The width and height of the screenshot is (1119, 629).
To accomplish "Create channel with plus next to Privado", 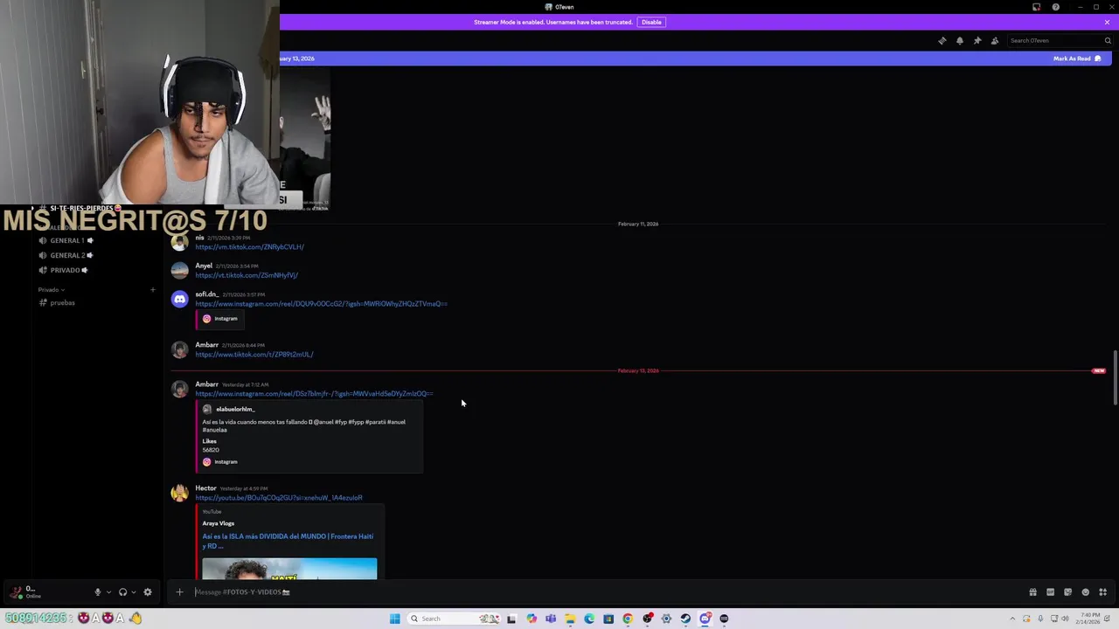I will click(152, 289).
